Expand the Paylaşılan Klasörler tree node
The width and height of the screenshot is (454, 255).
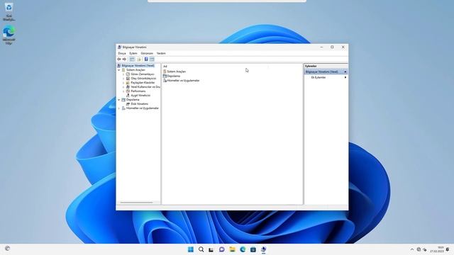(x=123, y=83)
